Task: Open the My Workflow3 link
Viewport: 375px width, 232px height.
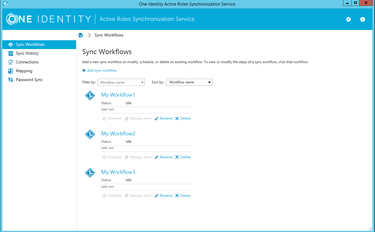Action: click(118, 172)
